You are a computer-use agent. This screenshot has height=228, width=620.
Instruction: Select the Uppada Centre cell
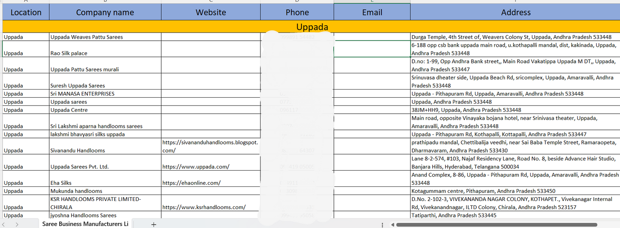(x=105, y=110)
